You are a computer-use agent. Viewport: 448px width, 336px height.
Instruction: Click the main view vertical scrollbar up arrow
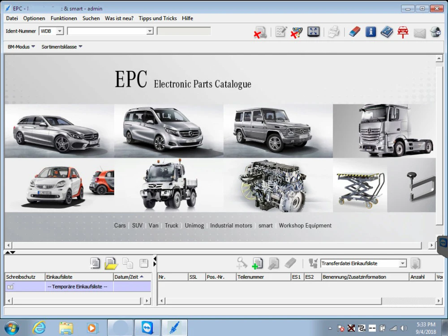(439, 59)
